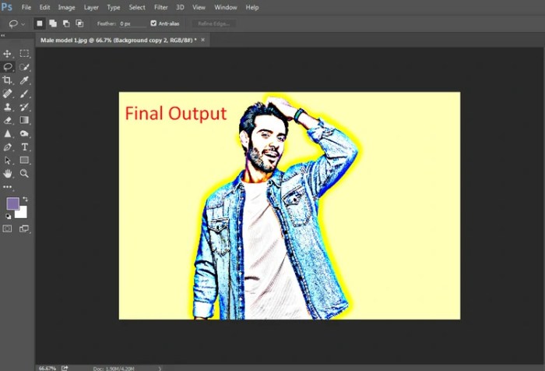Open the background white color swatch
The height and width of the screenshot is (371, 545).
tap(22, 213)
